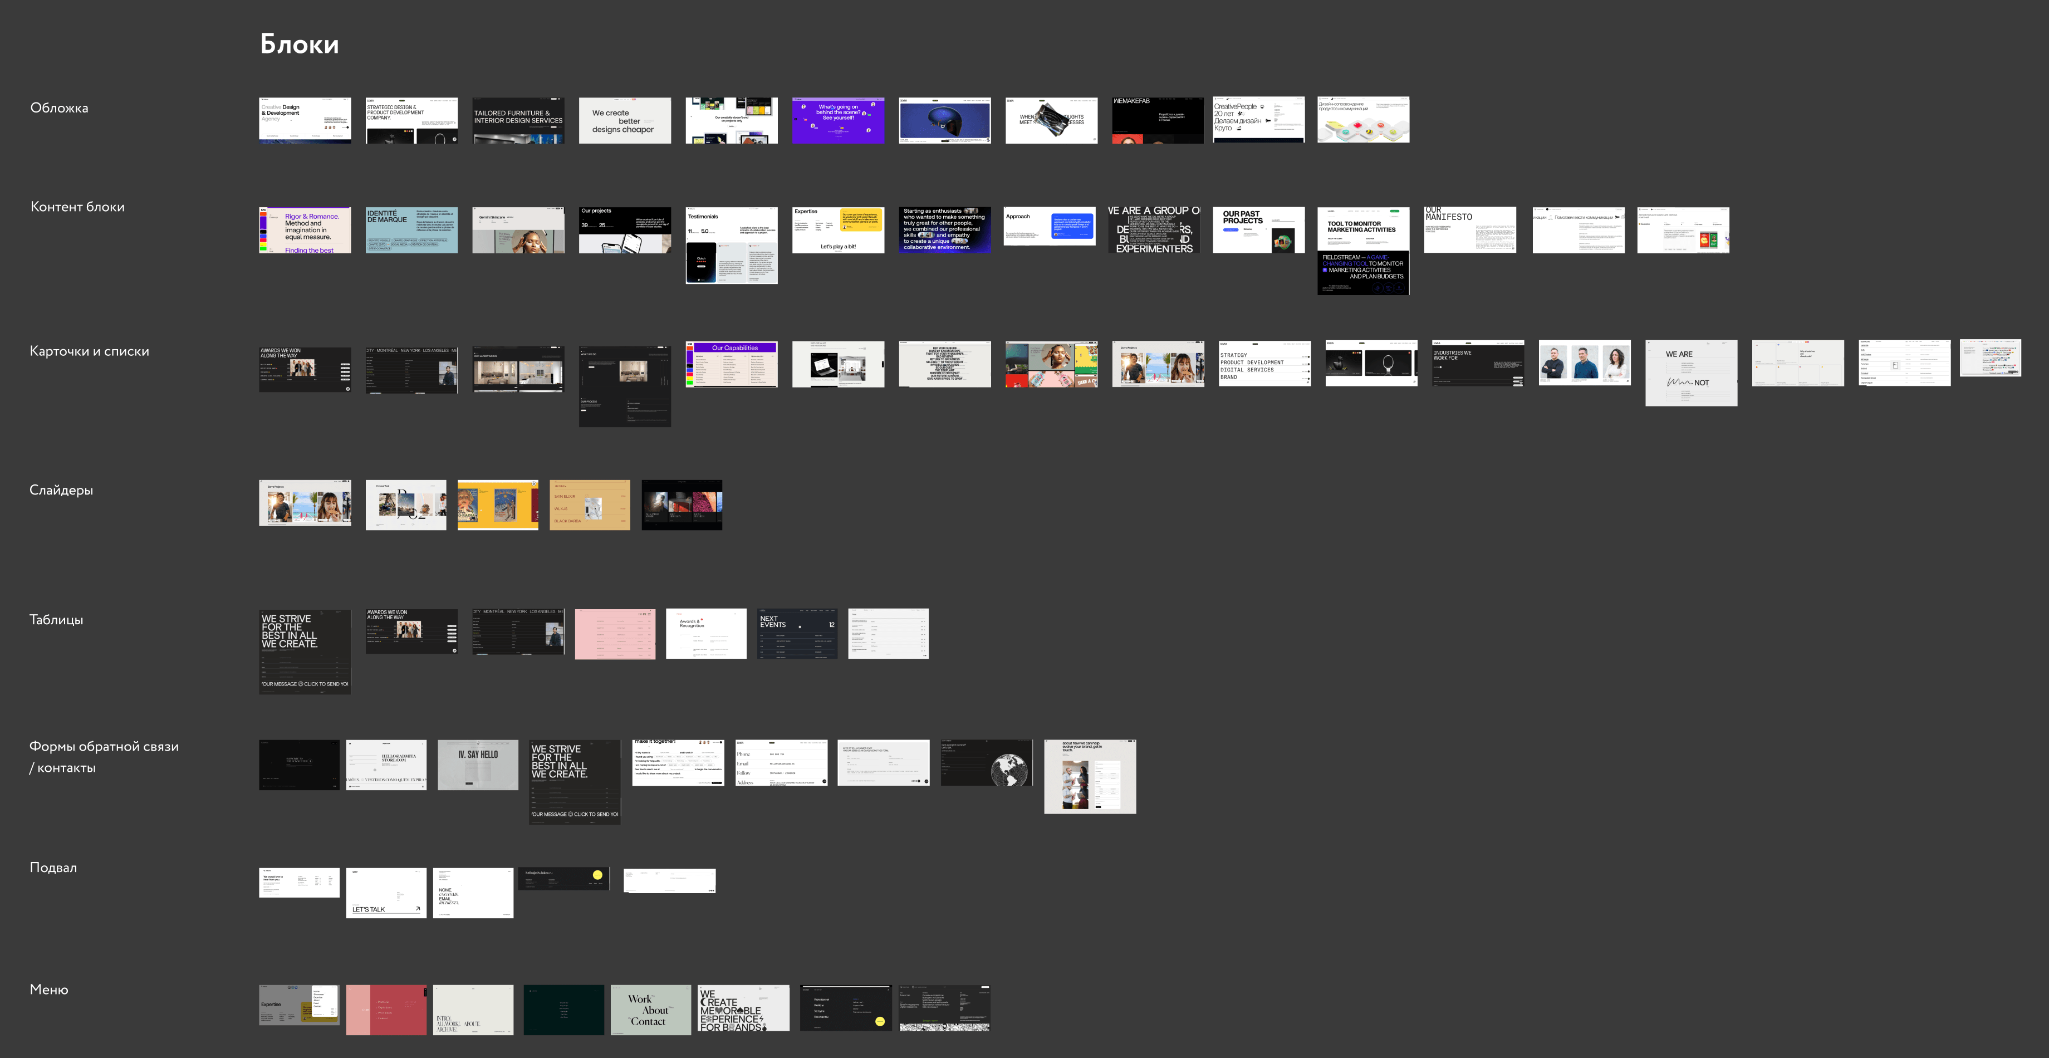Select the red menu block thumbnail
The image size is (2049, 1058).
click(386, 1010)
